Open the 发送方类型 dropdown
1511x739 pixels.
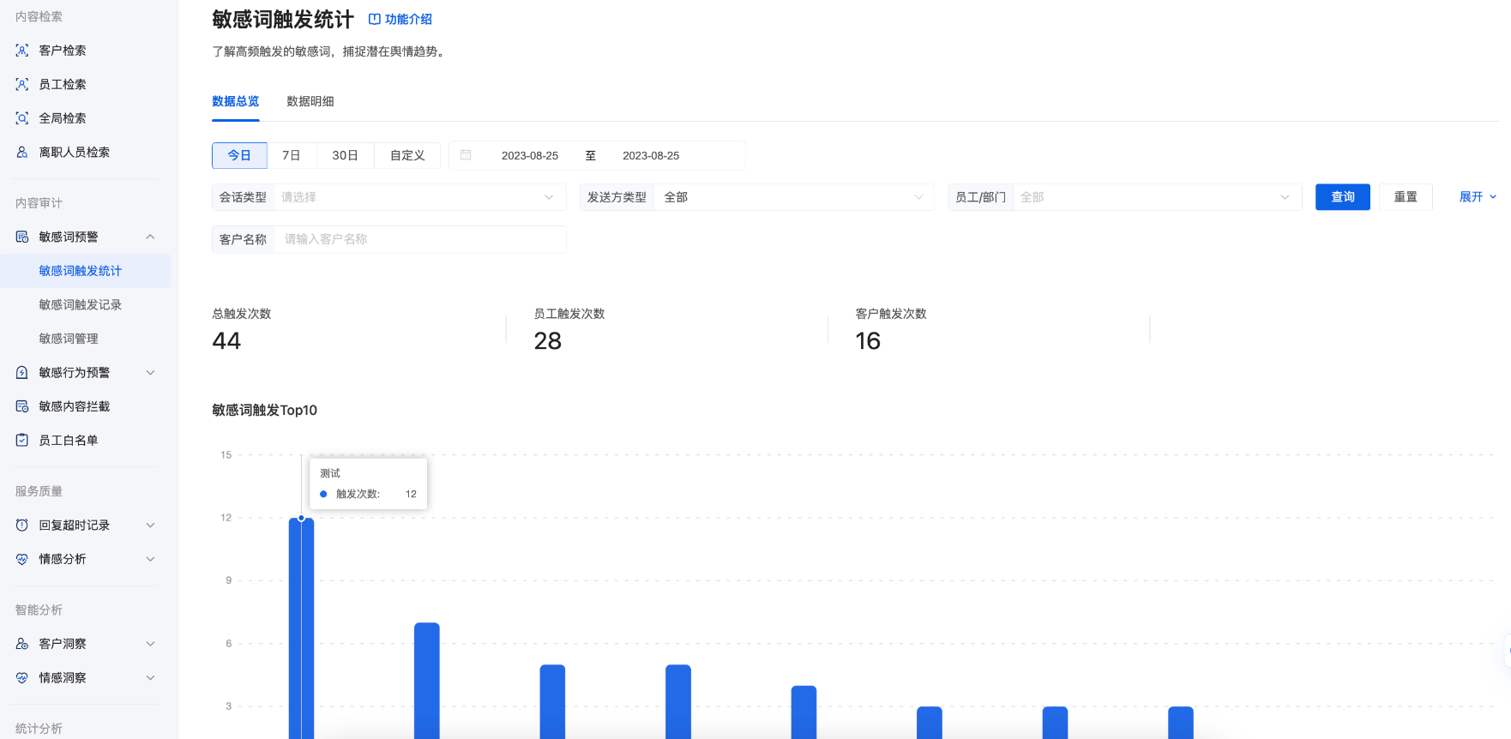click(x=794, y=197)
